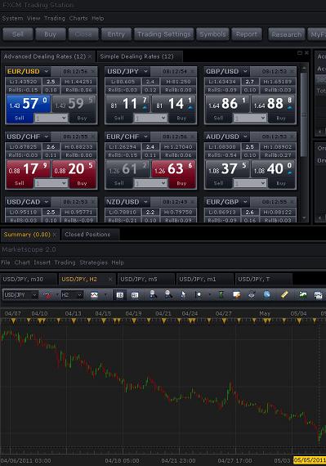Image resolution: width=326 pixels, height=466 pixels.
Task: Switch to the USD/JPY, m5 chart tab
Action: 139,279
